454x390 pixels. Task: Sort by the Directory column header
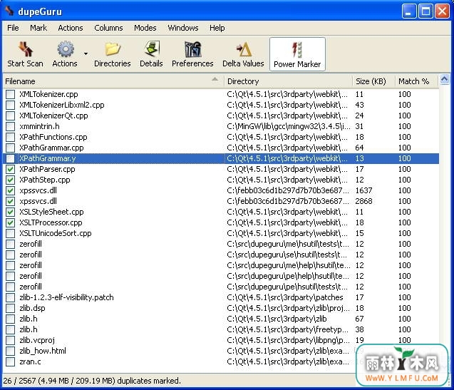[x=288, y=81]
